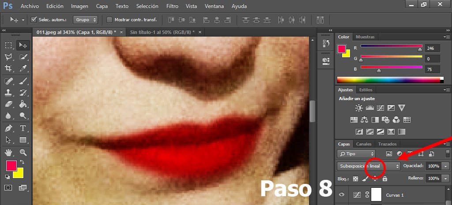Image resolution: width=452 pixels, height=205 pixels.
Task: Select the Zoom tool in the toolbox
Action: tap(23, 152)
